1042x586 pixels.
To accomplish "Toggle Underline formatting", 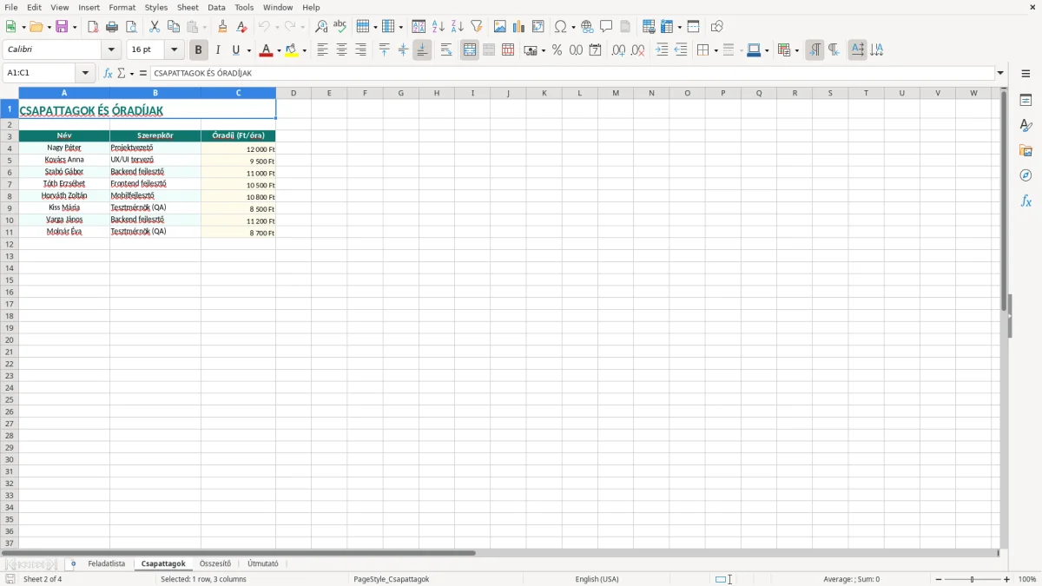I will [236, 50].
